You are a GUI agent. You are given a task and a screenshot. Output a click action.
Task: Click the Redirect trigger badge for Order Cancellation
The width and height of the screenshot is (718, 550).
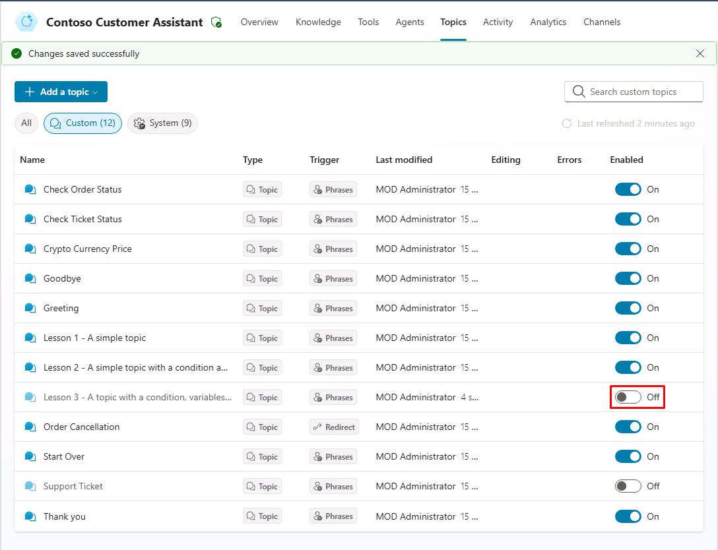tap(335, 427)
